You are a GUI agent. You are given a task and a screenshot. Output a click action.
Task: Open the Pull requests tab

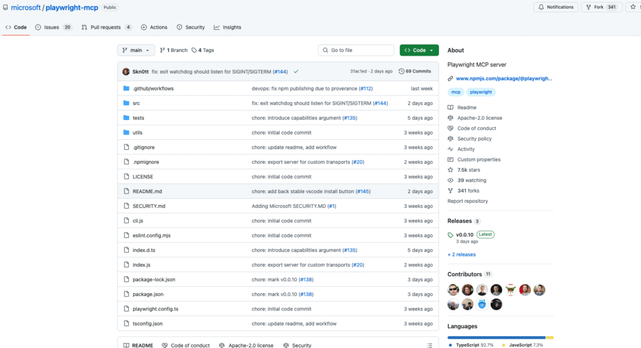106,27
